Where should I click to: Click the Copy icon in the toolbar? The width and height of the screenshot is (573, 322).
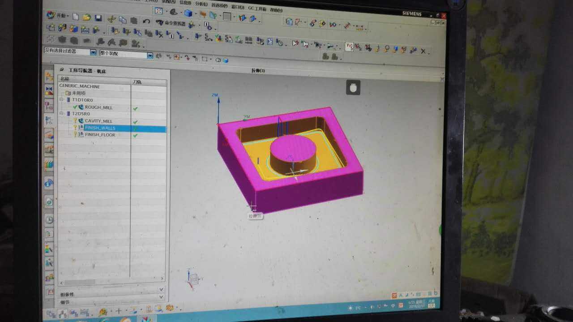pos(122,20)
